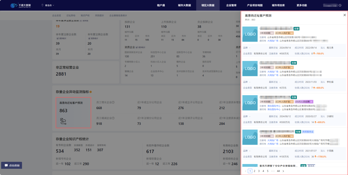
Task: Open the 更多功能 menu
Action: (302, 5)
